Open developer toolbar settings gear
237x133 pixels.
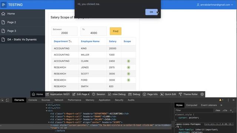[x=202, y=94]
